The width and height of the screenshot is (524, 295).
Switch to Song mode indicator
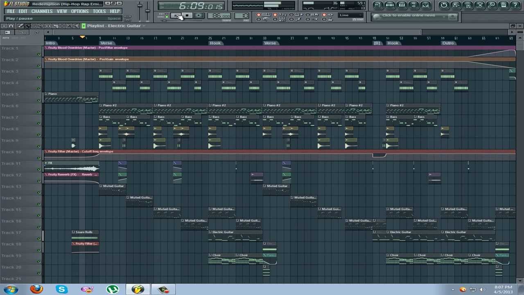pos(167,17)
